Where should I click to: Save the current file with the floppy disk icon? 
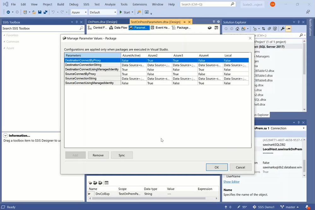point(40,12)
